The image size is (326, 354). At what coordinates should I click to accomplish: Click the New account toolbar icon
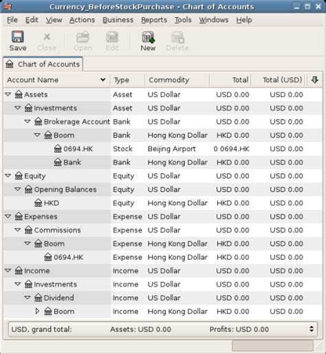(x=148, y=37)
